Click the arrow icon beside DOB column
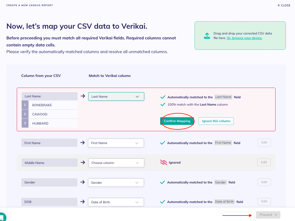295x221 pixels. pos(83,201)
